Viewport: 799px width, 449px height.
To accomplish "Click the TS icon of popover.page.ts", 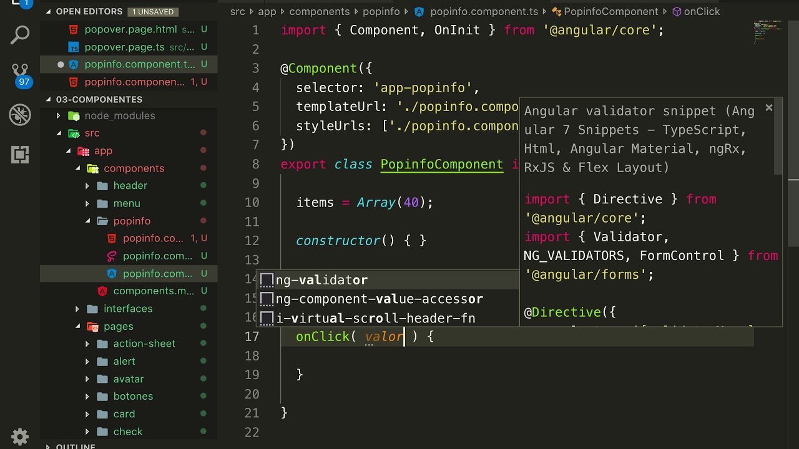I will click(74, 47).
